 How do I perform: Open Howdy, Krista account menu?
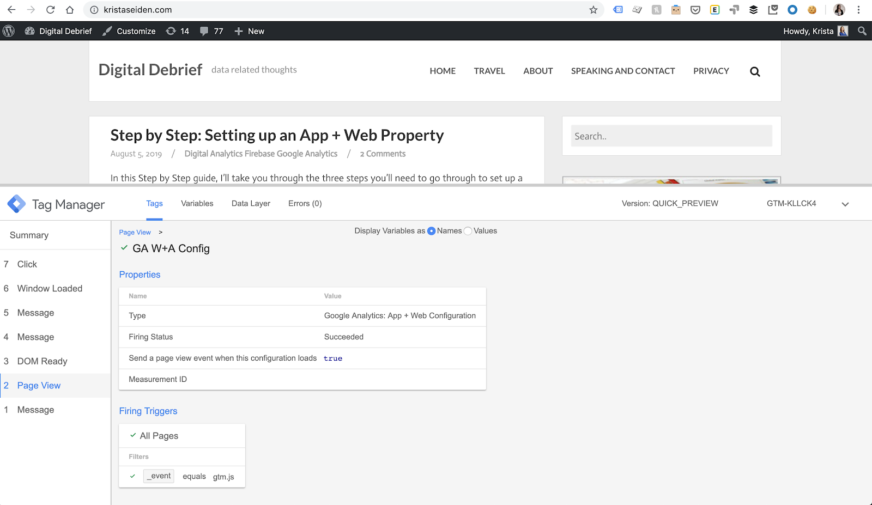tap(815, 31)
